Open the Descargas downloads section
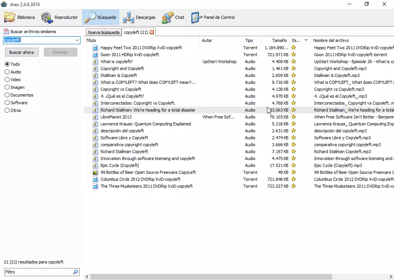Screen dimensions: 394x280 tap(139, 17)
